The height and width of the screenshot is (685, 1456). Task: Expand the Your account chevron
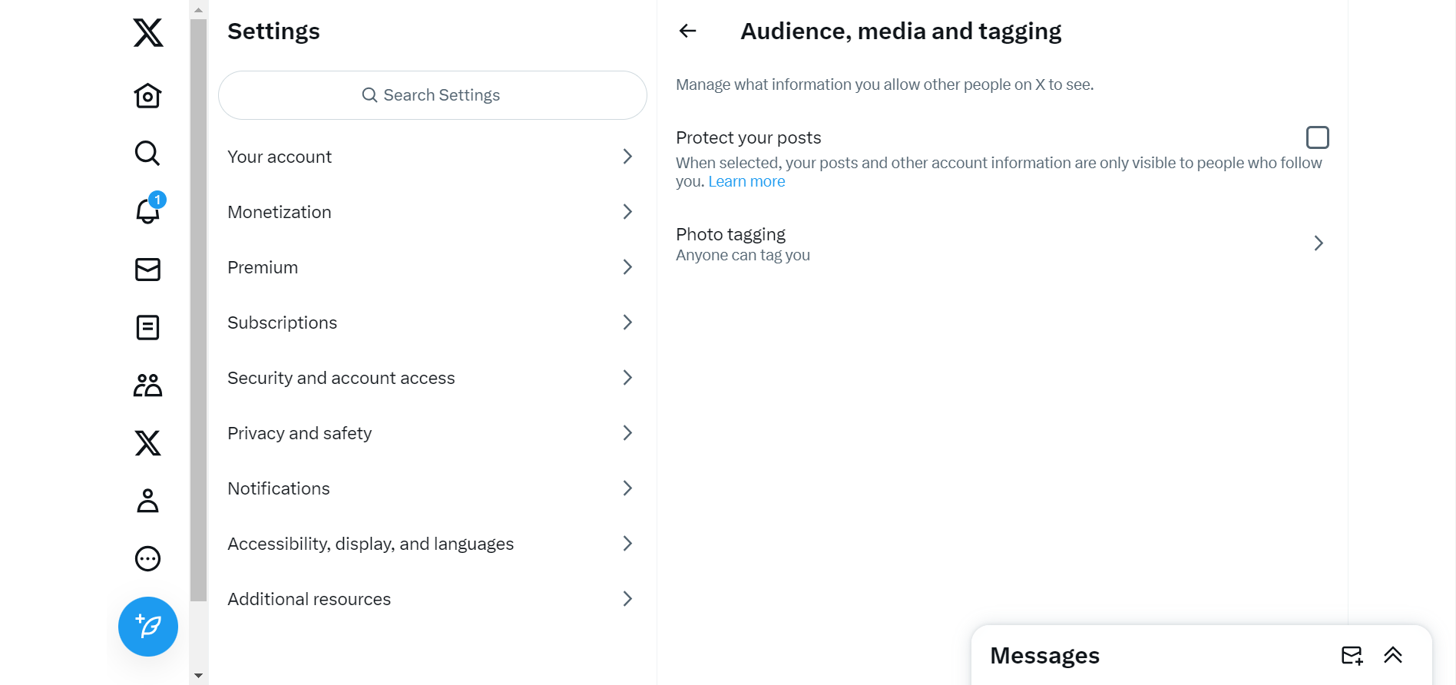point(627,157)
